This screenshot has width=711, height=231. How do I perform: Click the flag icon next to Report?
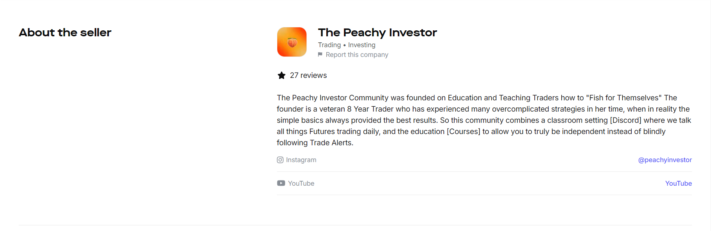click(320, 55)
